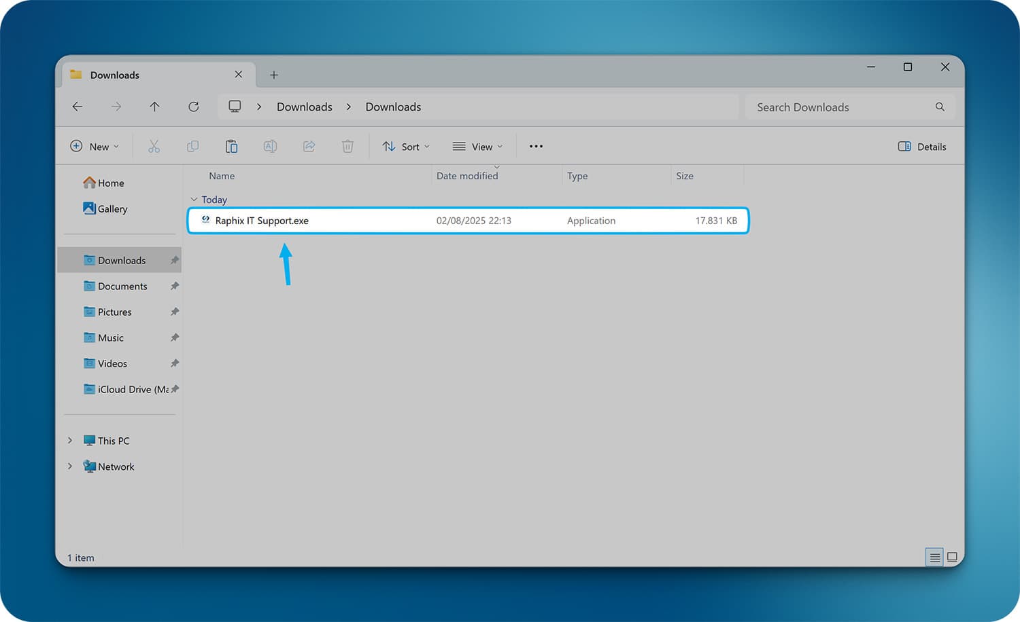The height and width of the screenshot is (622, 1020).
Task: Switch to details list view in status bar
Action: click(934, 557)
